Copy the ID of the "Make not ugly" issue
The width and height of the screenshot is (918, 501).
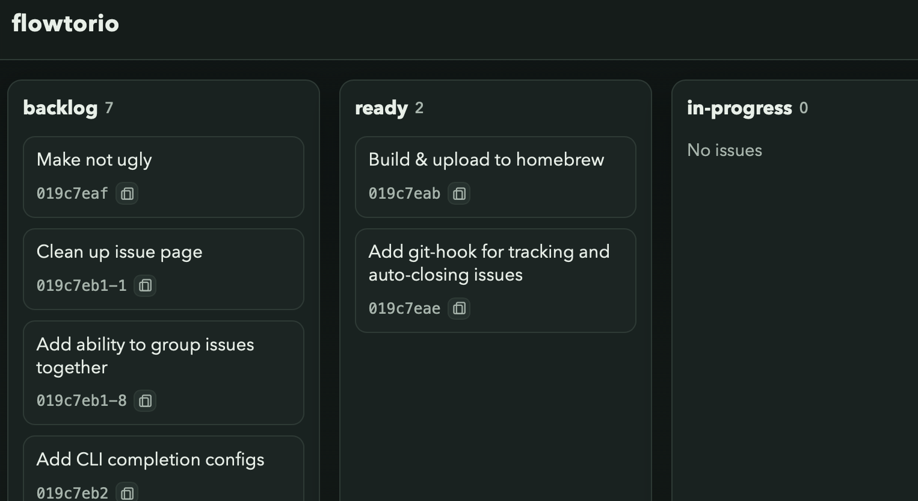pos(126,193)
